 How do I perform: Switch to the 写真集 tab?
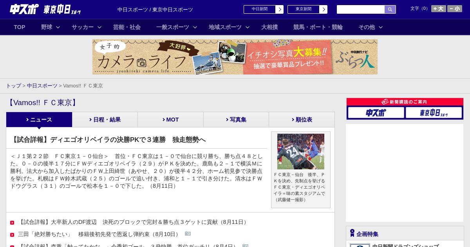click(x=236, y=120)
